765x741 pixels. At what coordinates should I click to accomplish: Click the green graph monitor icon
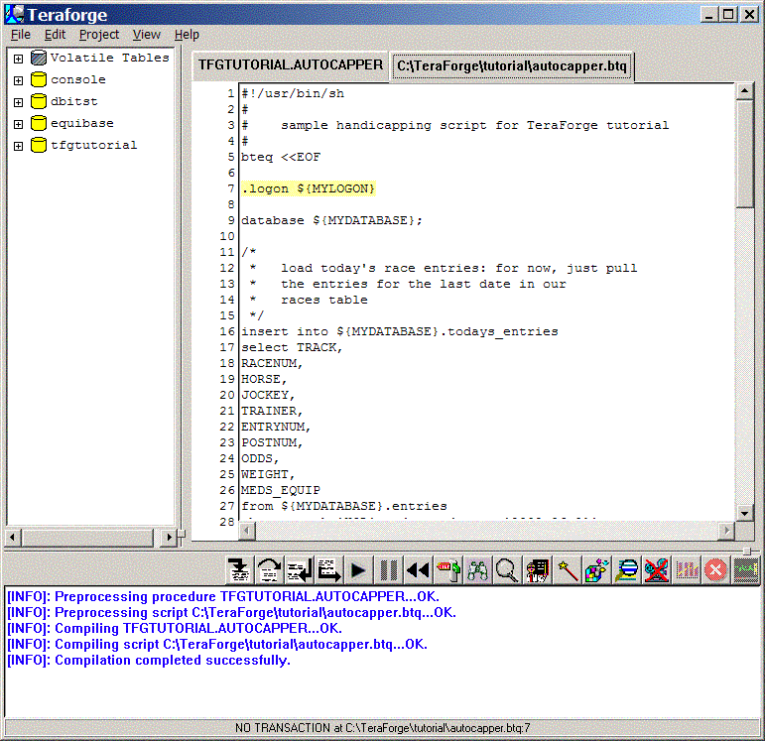tap(746, 569)
